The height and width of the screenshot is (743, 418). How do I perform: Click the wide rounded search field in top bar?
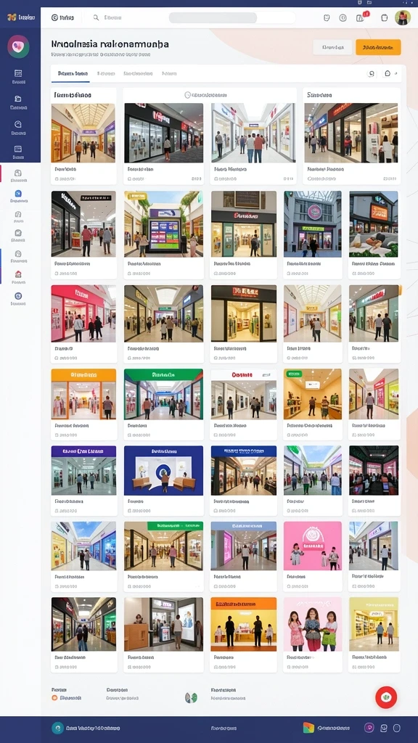coord(232,17)
